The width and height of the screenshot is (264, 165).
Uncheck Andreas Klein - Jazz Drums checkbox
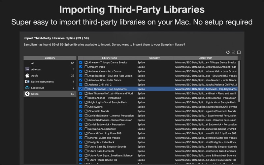click(x=81, y=71)
